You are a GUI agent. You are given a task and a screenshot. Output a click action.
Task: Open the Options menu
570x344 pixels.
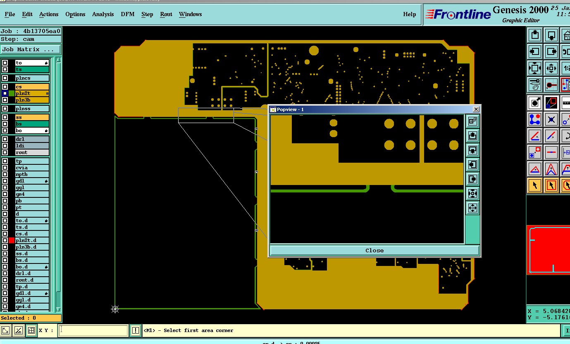(75, 14)
